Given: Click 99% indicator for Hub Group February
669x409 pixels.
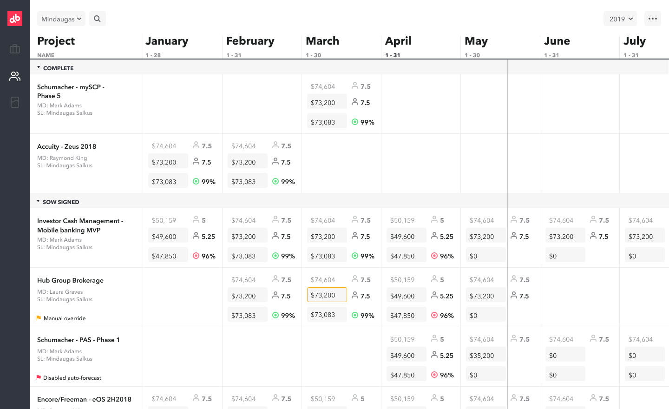Looking at the screenshot, I should click(x=275, y=316).
